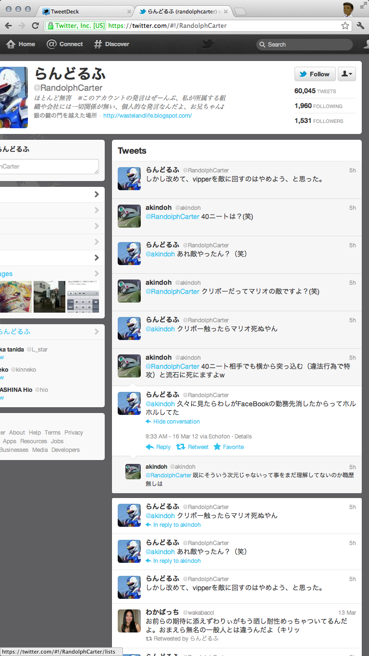Go to Twitter Home in the nav bar
The width and height of the screenshot is (369, 656).
point(21,44)
